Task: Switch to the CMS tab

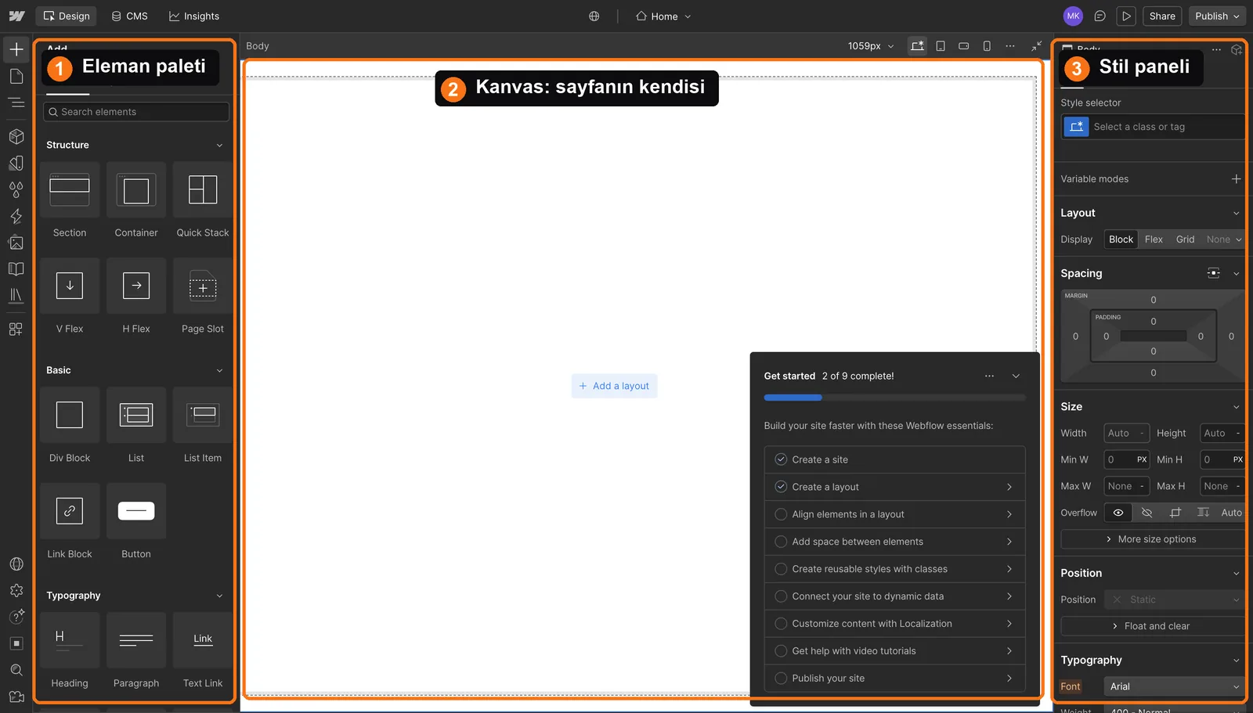Action: 129,16
